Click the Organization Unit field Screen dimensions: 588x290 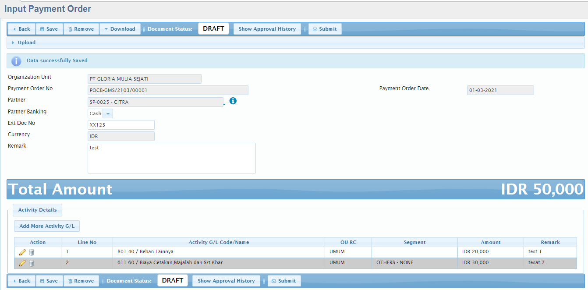point(145,79)
